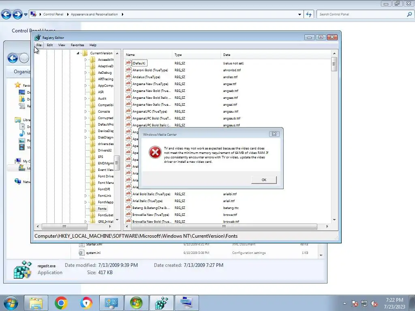Click Back arrow in Control Panel window
This screenshot has width=415, height=311.
point(6,14)
